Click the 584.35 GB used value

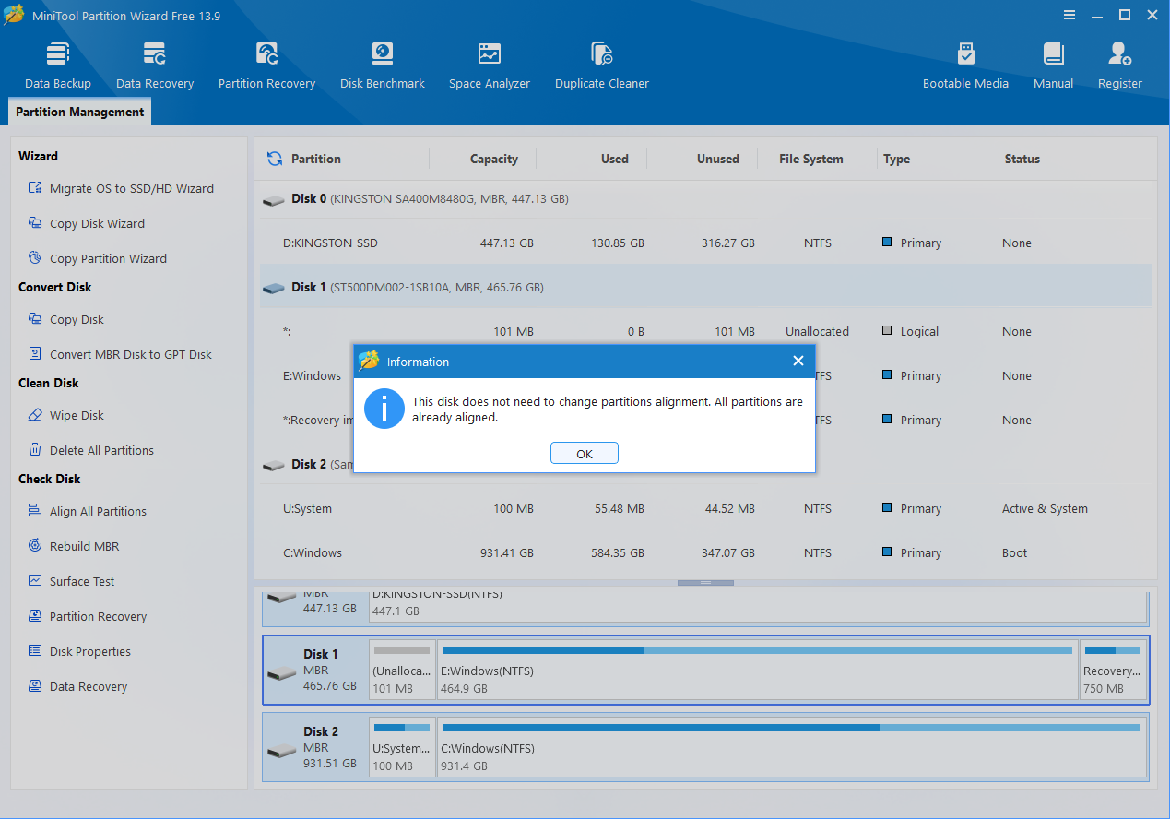(x=618, y=553)
